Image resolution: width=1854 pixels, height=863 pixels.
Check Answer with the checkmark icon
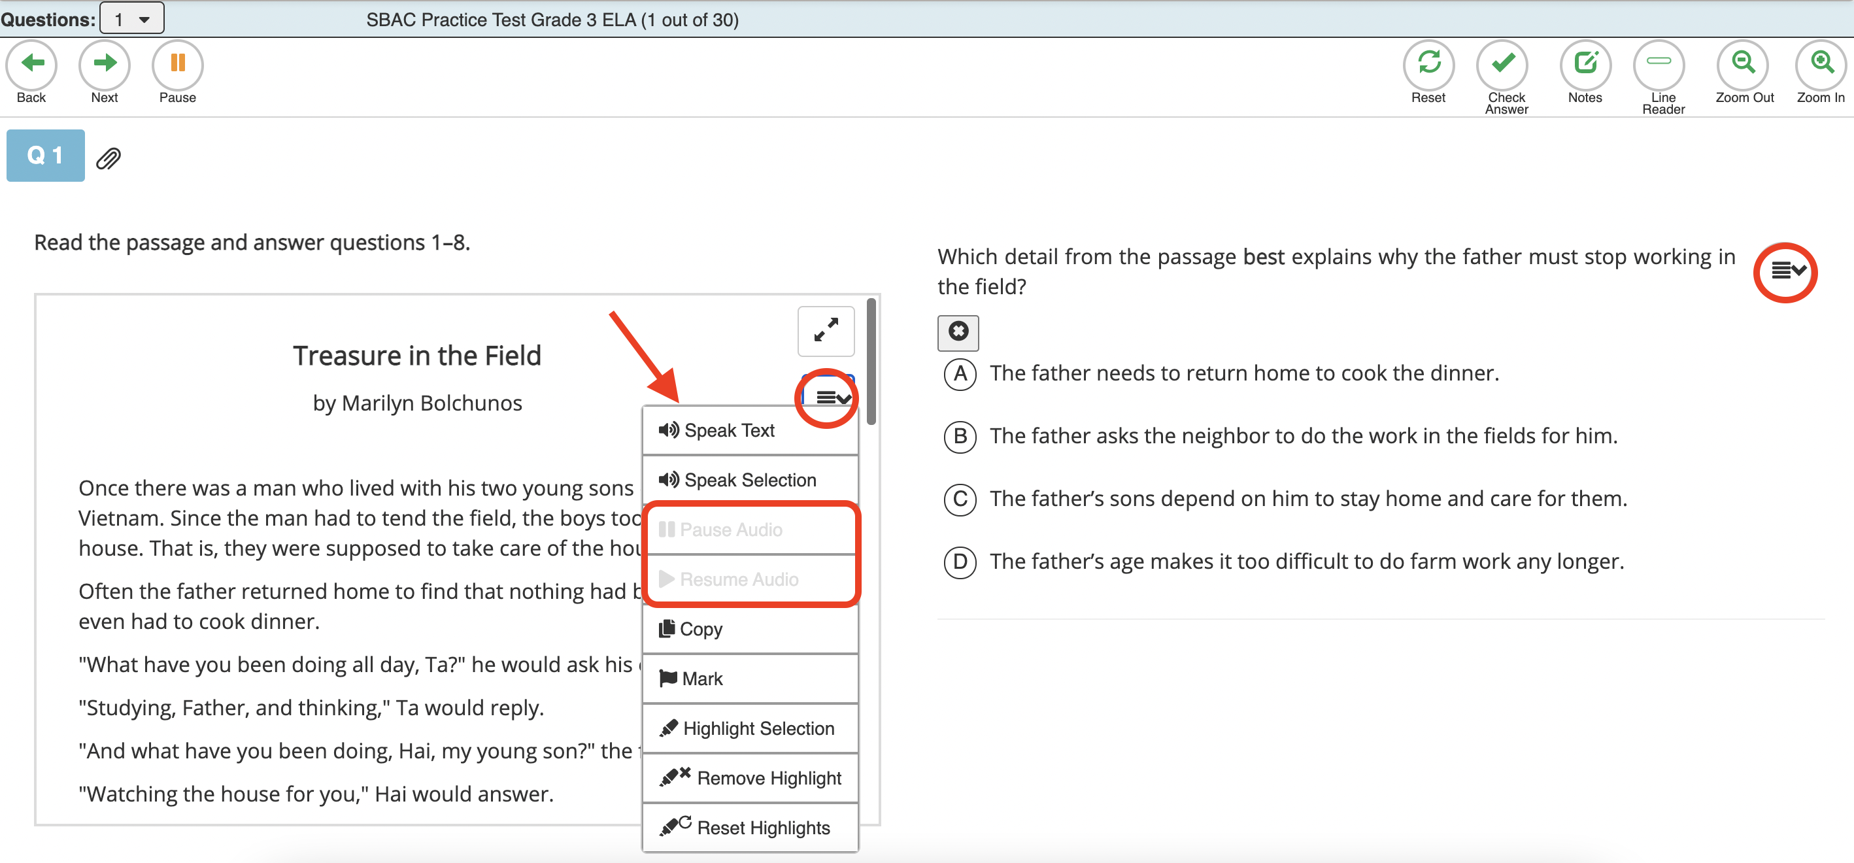[1503, 65]
